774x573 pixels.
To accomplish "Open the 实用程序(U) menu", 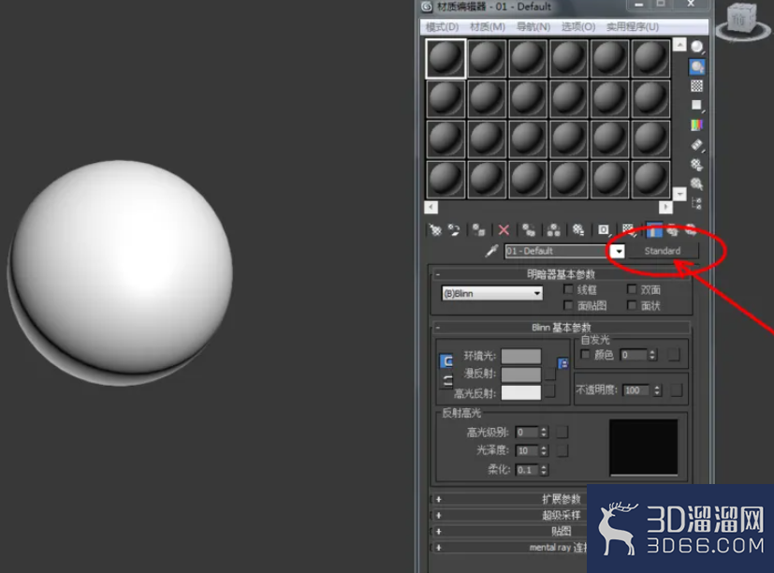I will (633, 26).
